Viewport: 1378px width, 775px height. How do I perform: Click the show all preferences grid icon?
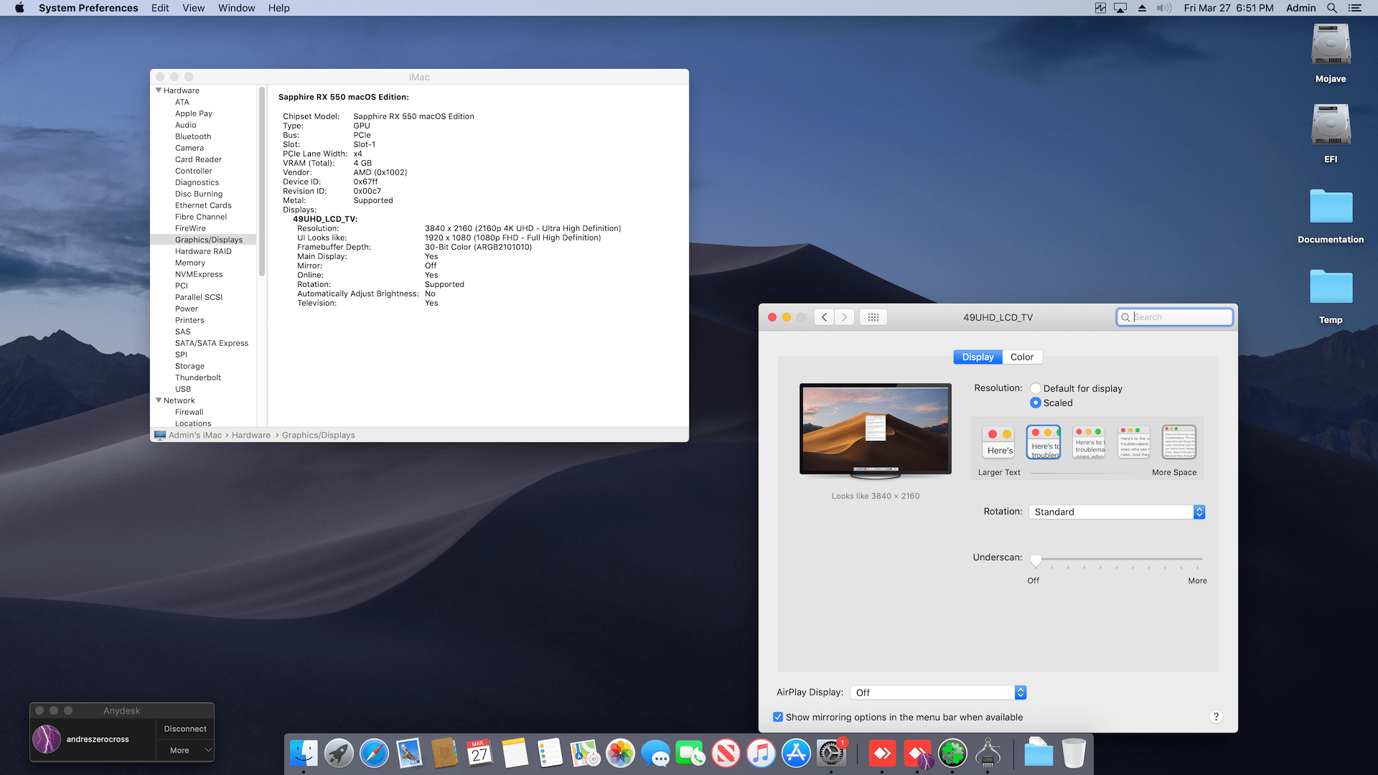(873, 317)
